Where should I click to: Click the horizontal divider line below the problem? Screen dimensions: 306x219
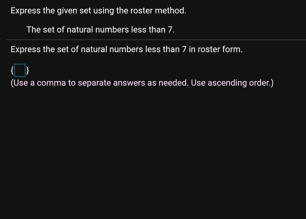[x=156, y=39]
